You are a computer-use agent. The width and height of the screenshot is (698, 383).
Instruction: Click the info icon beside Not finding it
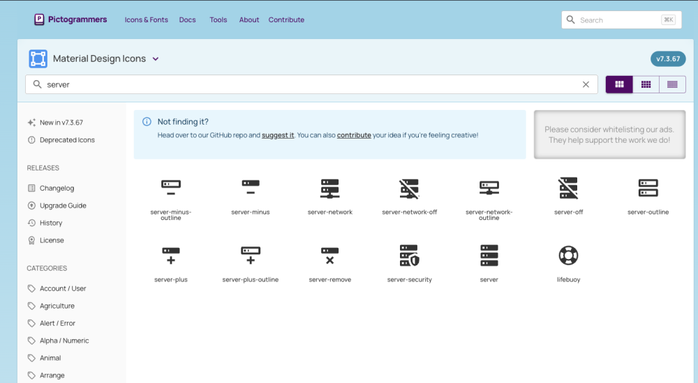pyautogui.click(x=147, y=122)
